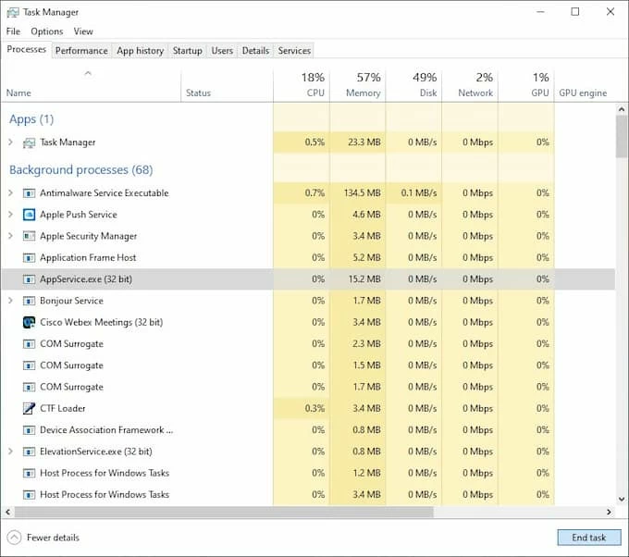Click the AppService.exe process icon
The width and height of the screenshot is (629, 557).
tap(29, 279)
